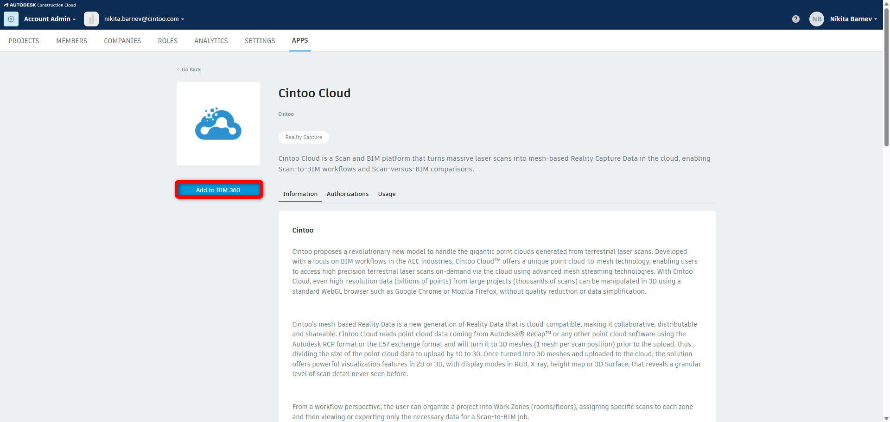
Task: Click the scrollbar up arrow
Action: click(886, 3)
